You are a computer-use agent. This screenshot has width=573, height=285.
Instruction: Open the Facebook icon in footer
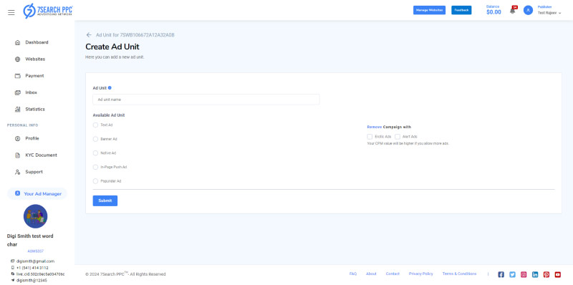[501, 274]
